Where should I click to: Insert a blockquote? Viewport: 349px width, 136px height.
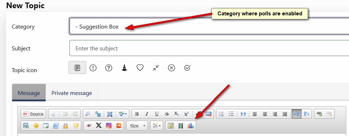click(243, 114)
